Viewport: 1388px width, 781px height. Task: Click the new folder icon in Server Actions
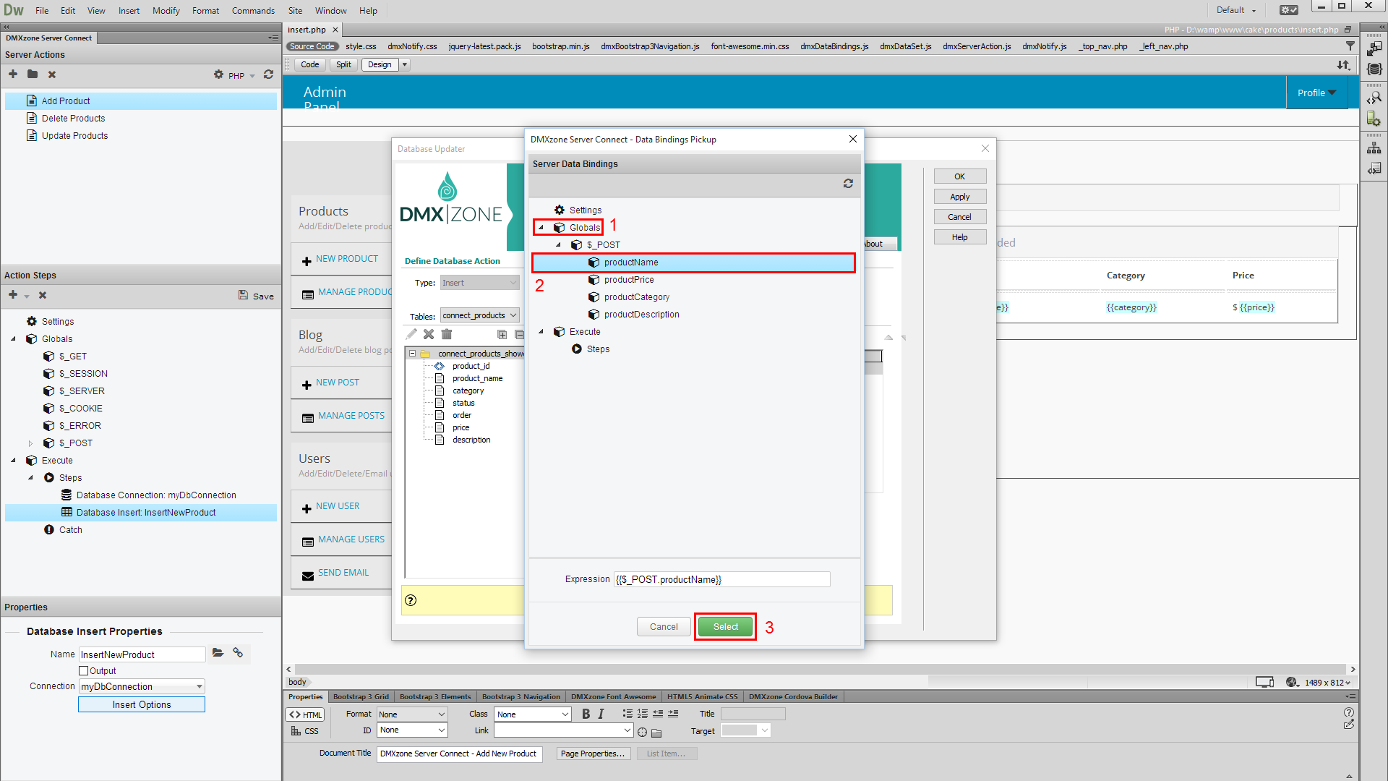coord(33,74)
